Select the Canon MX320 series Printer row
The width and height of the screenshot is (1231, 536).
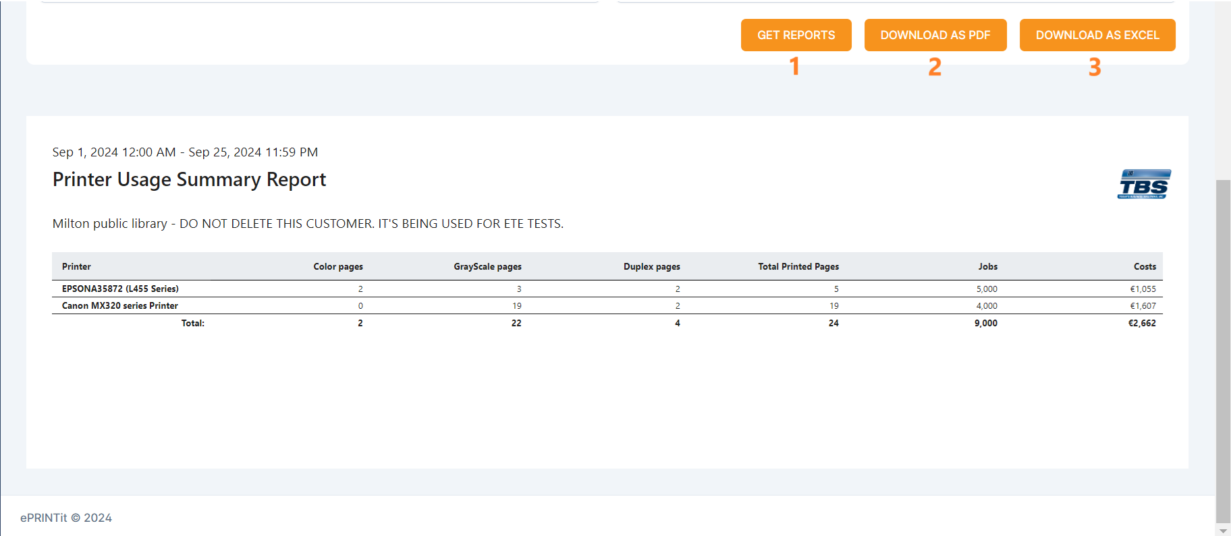[120, 306]
